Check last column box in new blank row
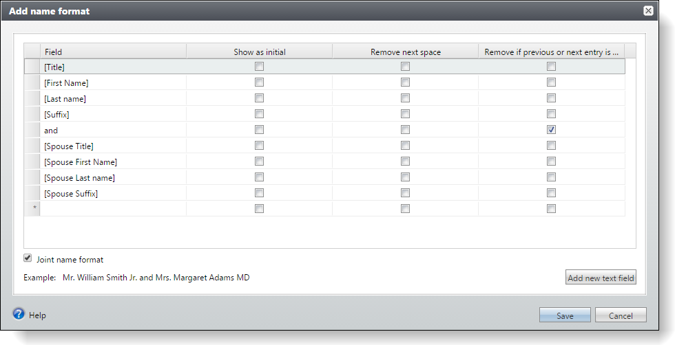The height and width of the screenshot is (345, 675). 551,209
